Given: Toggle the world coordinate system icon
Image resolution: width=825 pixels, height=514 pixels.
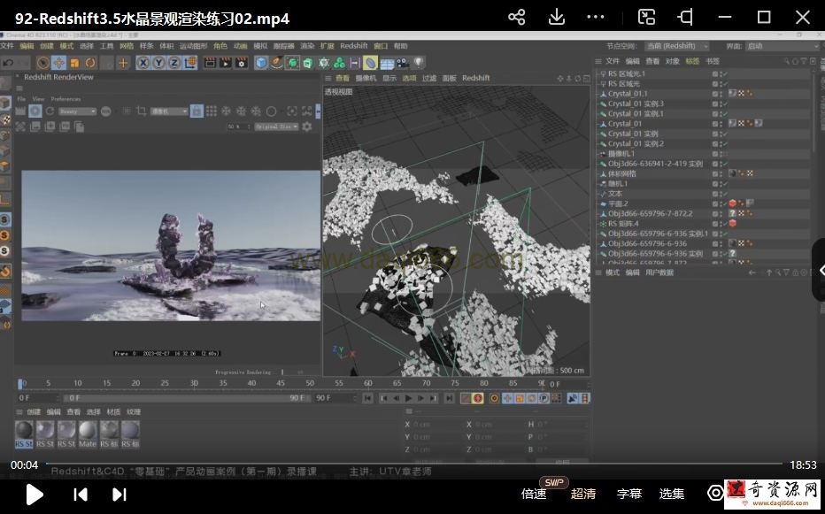Looking at the screenshot, I should (190, 63).
